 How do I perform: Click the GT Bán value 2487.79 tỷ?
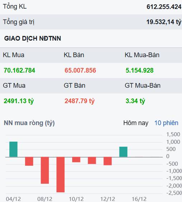[x=79, y=101]
